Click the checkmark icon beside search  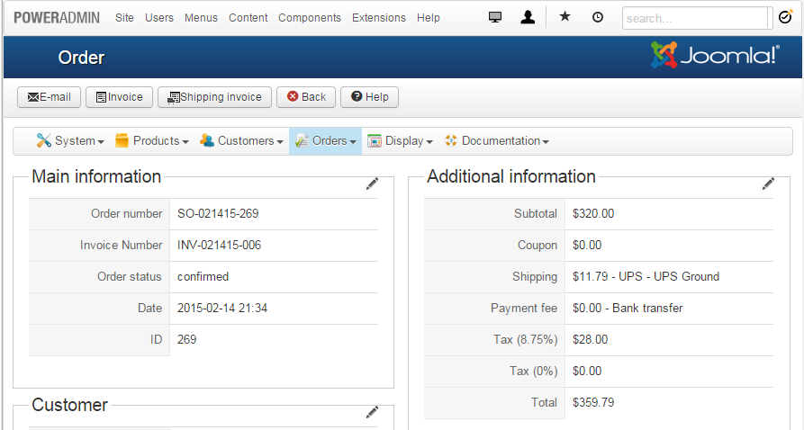coord(784,17)
